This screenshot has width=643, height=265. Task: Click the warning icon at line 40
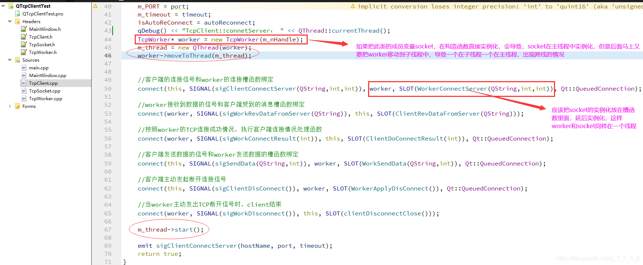(x=95, y=6)
